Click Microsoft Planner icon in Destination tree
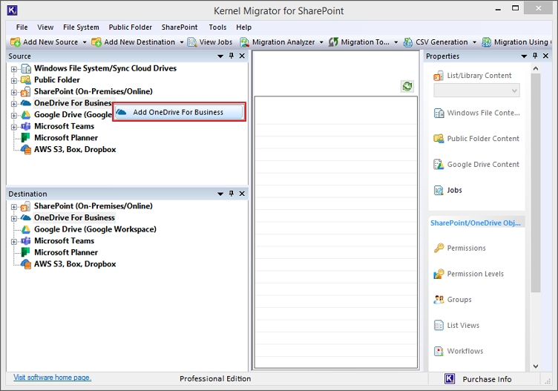This screenshot has width=558, height=391. pos(26,252)
